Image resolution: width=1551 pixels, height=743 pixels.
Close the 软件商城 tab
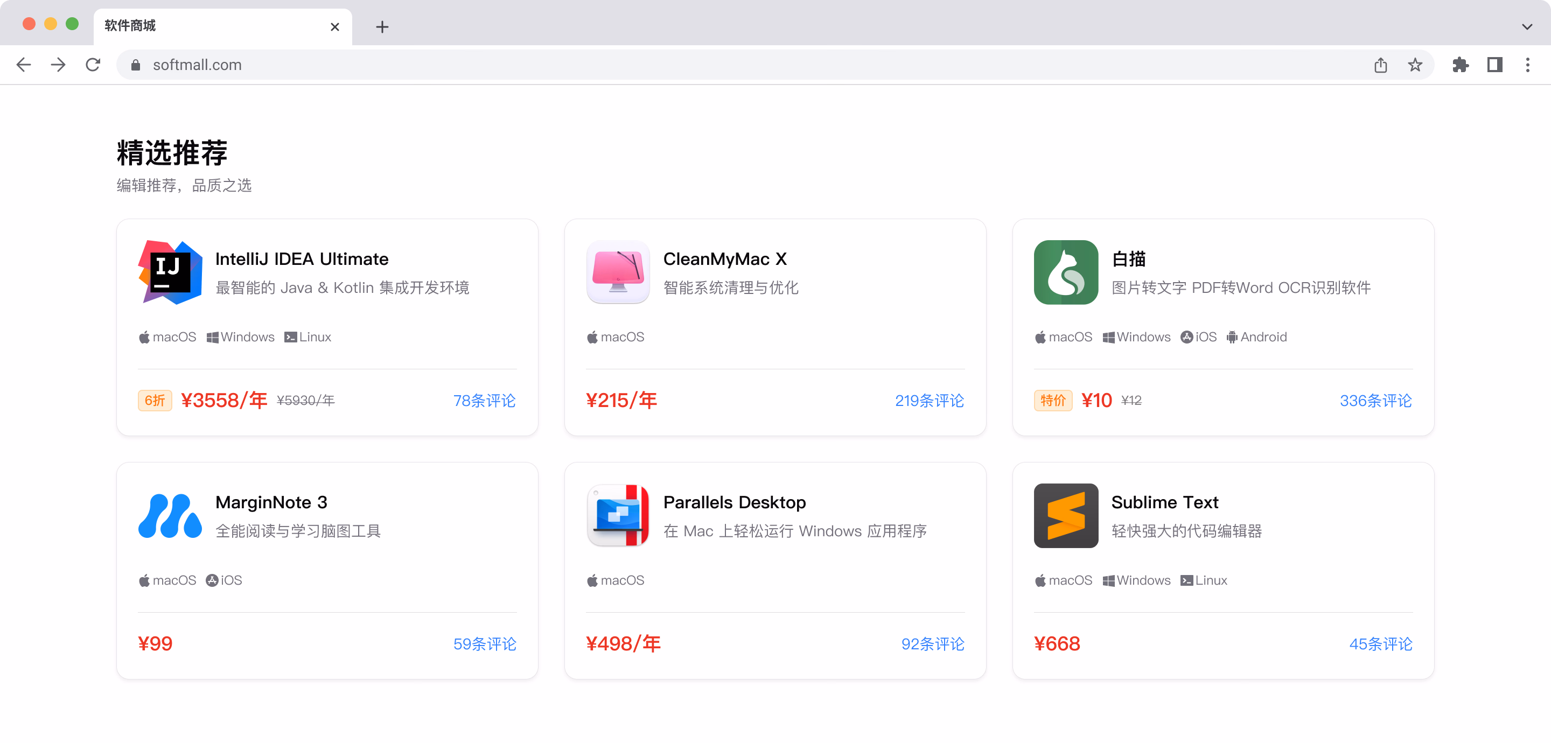(335, 26)
